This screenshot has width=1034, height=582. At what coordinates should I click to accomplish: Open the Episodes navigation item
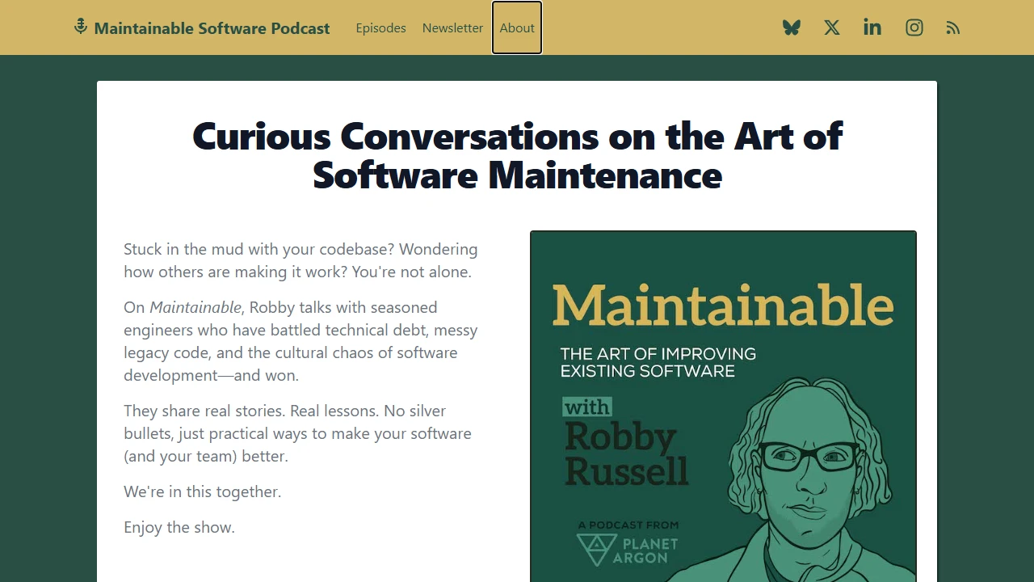coord(380,27)
